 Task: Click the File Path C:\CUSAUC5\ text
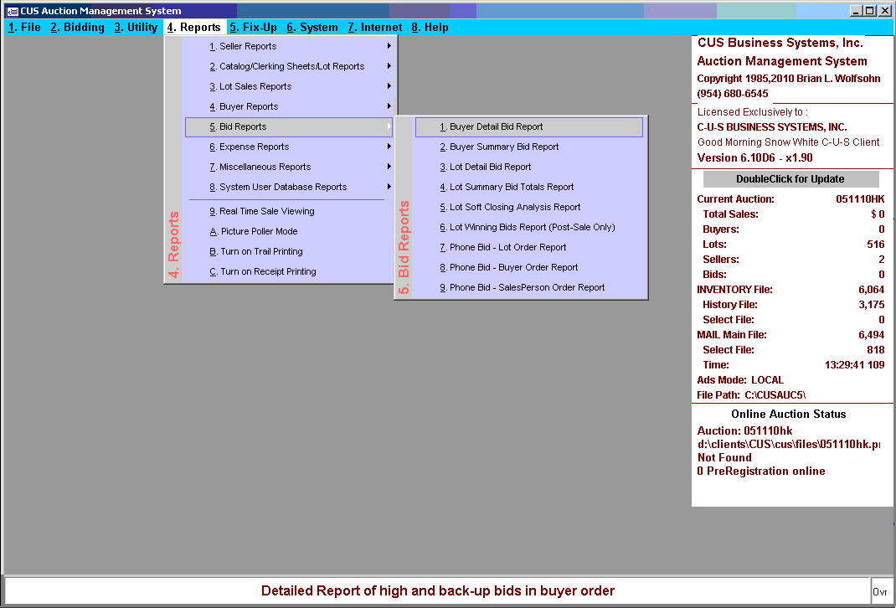click(751, 394)
